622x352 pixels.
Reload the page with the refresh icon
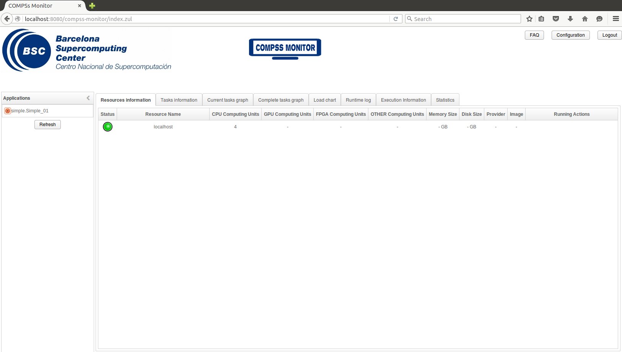[396, 19]
